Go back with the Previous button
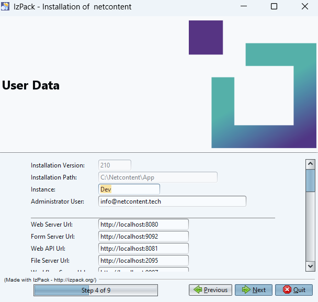318x302 pixels. [x=210, y=290]
